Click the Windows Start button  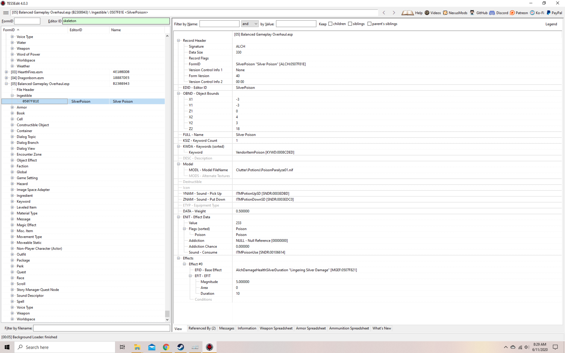(x=7, y=347)
